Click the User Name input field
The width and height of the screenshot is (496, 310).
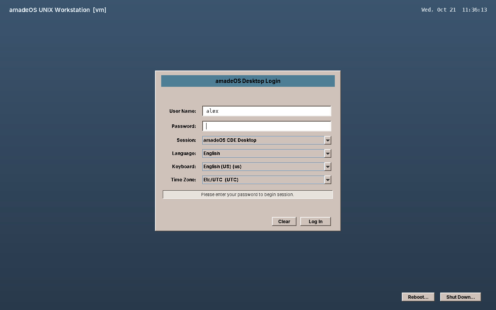click(267, 111)
